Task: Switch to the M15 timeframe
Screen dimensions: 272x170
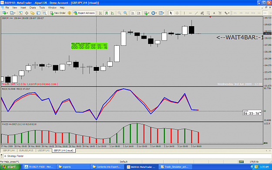Action: (247, 13)
